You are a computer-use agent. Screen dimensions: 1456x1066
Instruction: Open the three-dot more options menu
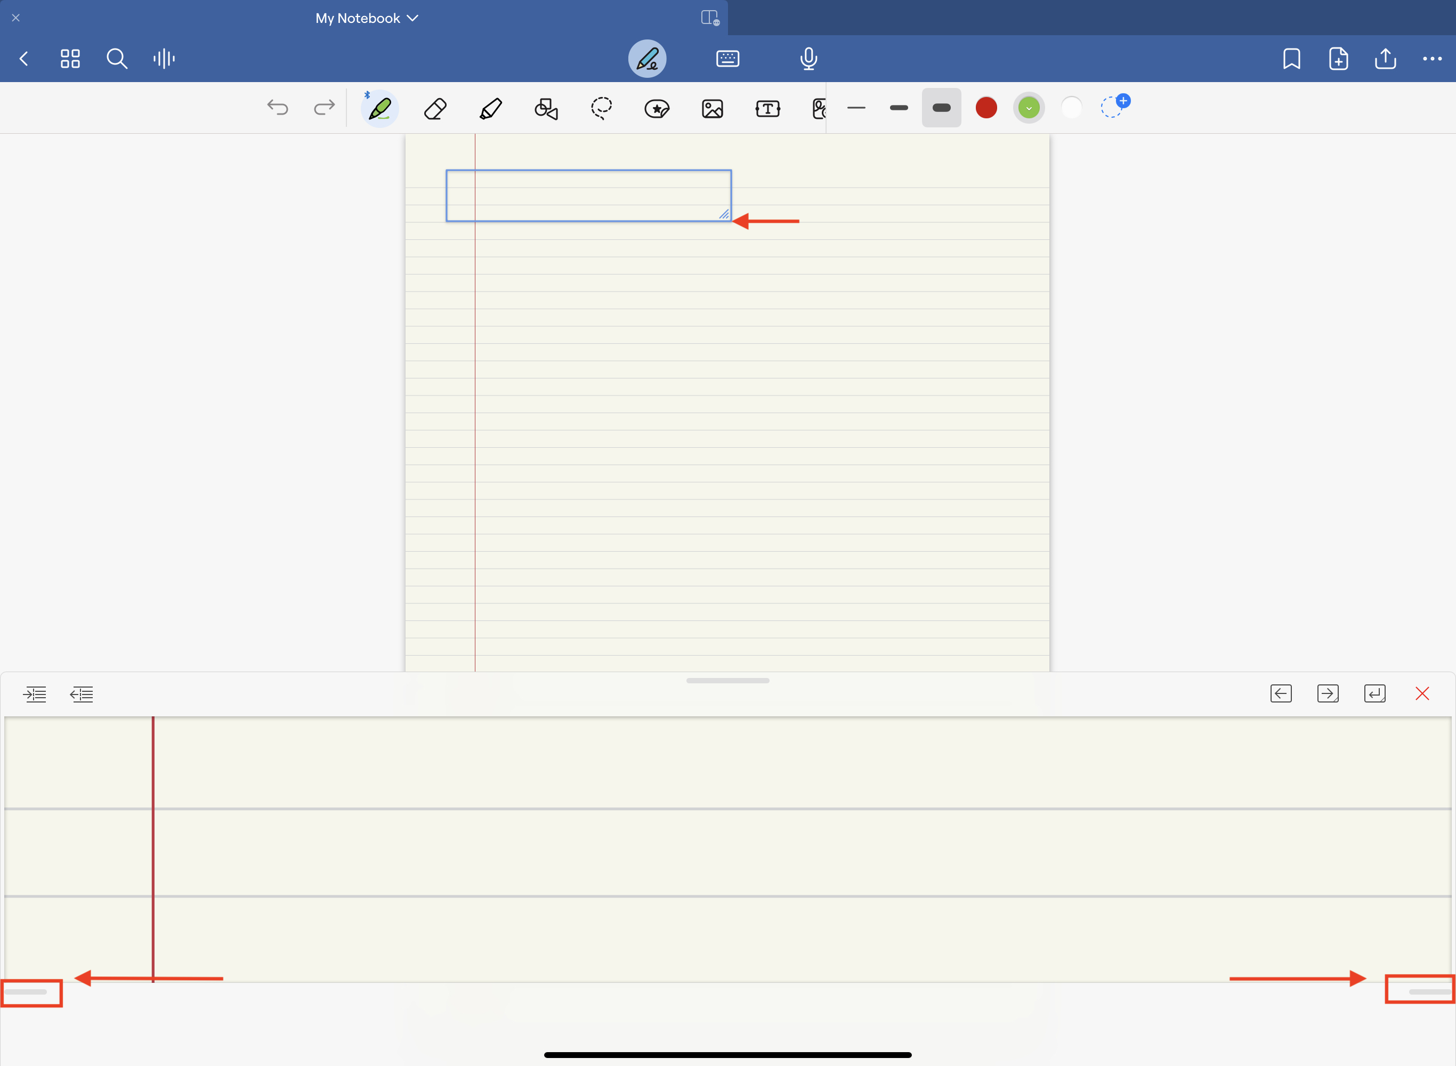[1432, 59]
